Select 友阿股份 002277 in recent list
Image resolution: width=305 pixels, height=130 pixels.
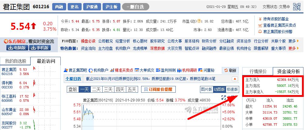pyautogui.click(x=30, y=125)
